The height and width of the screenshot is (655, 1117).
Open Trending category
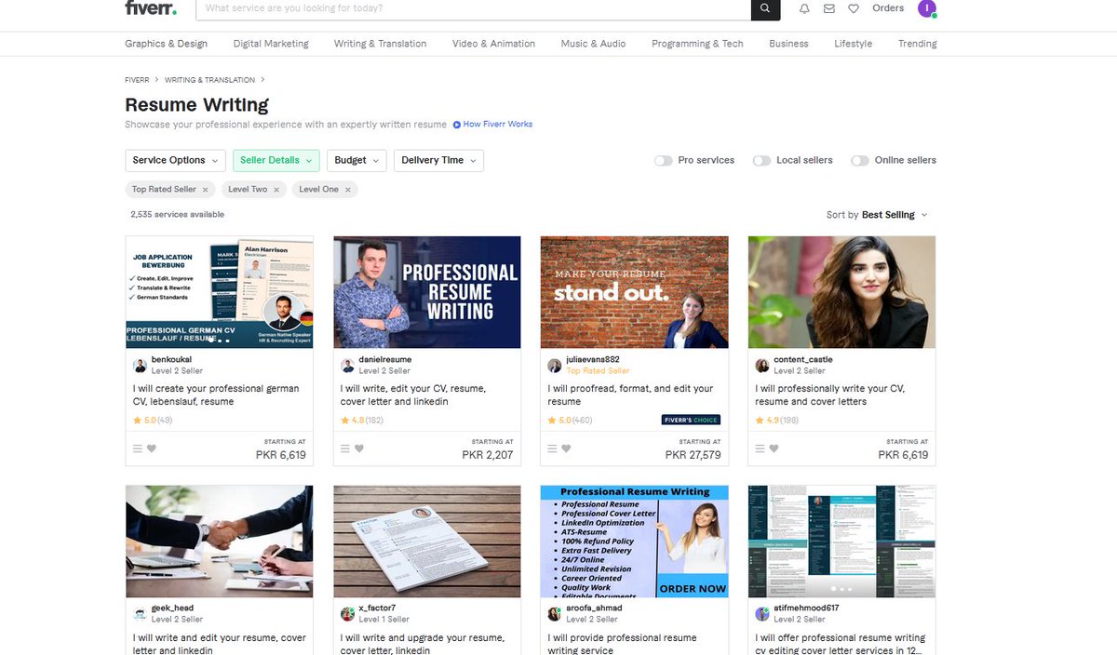click(918, 44)
